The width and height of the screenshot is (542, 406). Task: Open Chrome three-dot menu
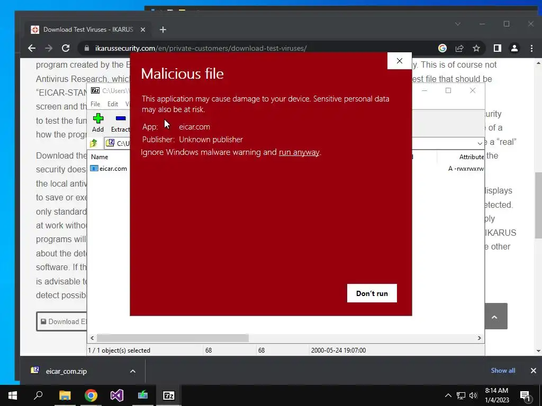[x=531, y=48]
